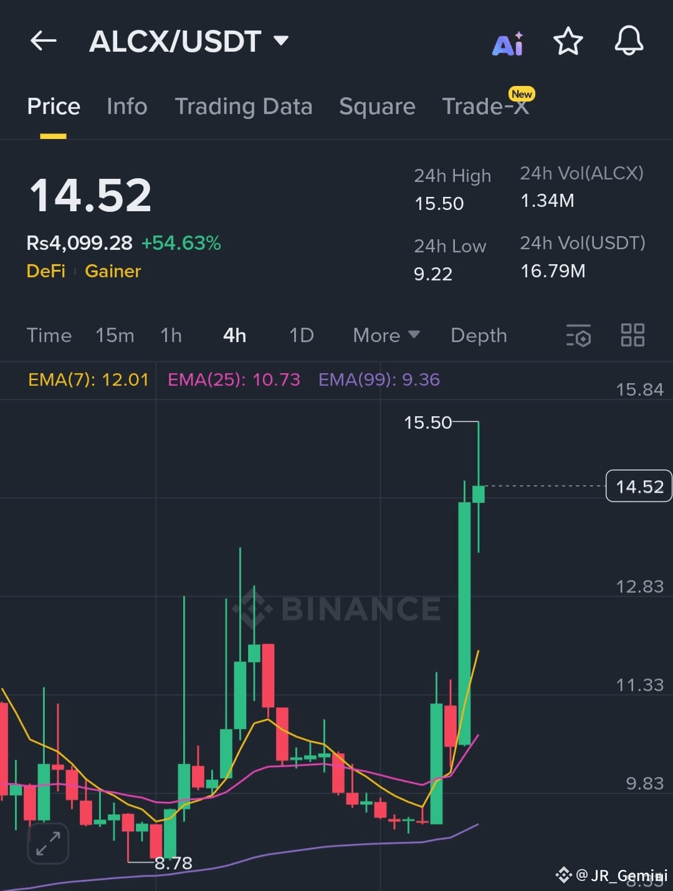The width and height of the screenshot is (673, 891).
Task: Tap the EMA(7): 12.01 indicator label
Action: click(x=88, y=379)
